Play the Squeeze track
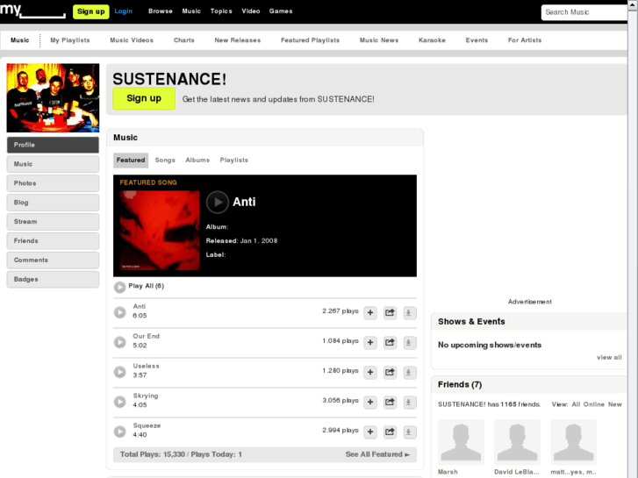The image size is (638, 478). pos(119,432)
